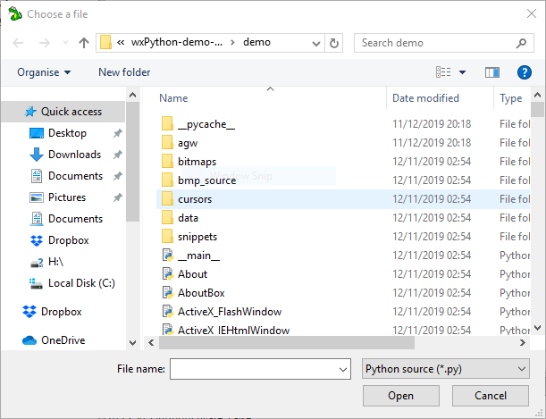Viewport: 546px width, 419px height.
Task: Open the Python source file type dropdown
Action: pos(446,369)
